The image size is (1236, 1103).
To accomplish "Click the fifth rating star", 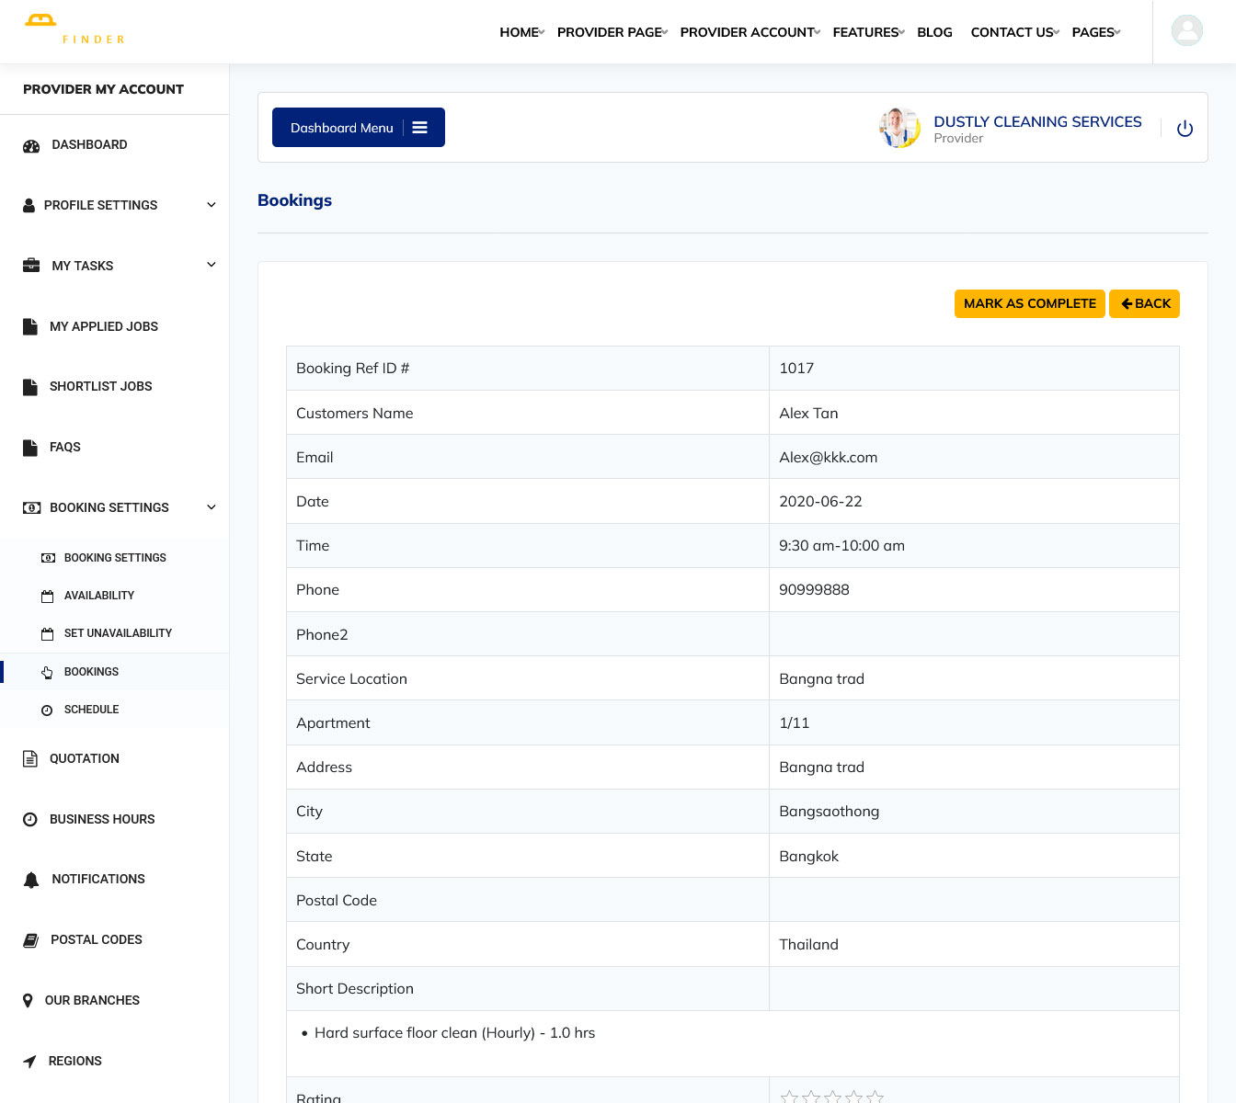I will point(875,1097).
